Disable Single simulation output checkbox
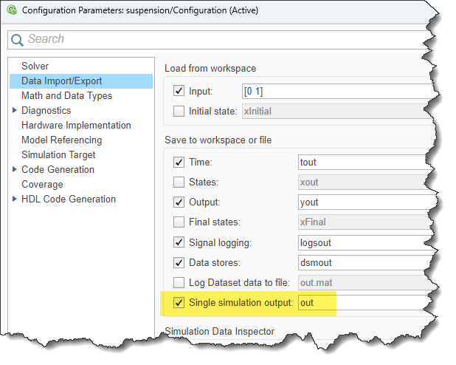Image resolution: width=456 pixels, height=365 pixels. coord(179,302)
